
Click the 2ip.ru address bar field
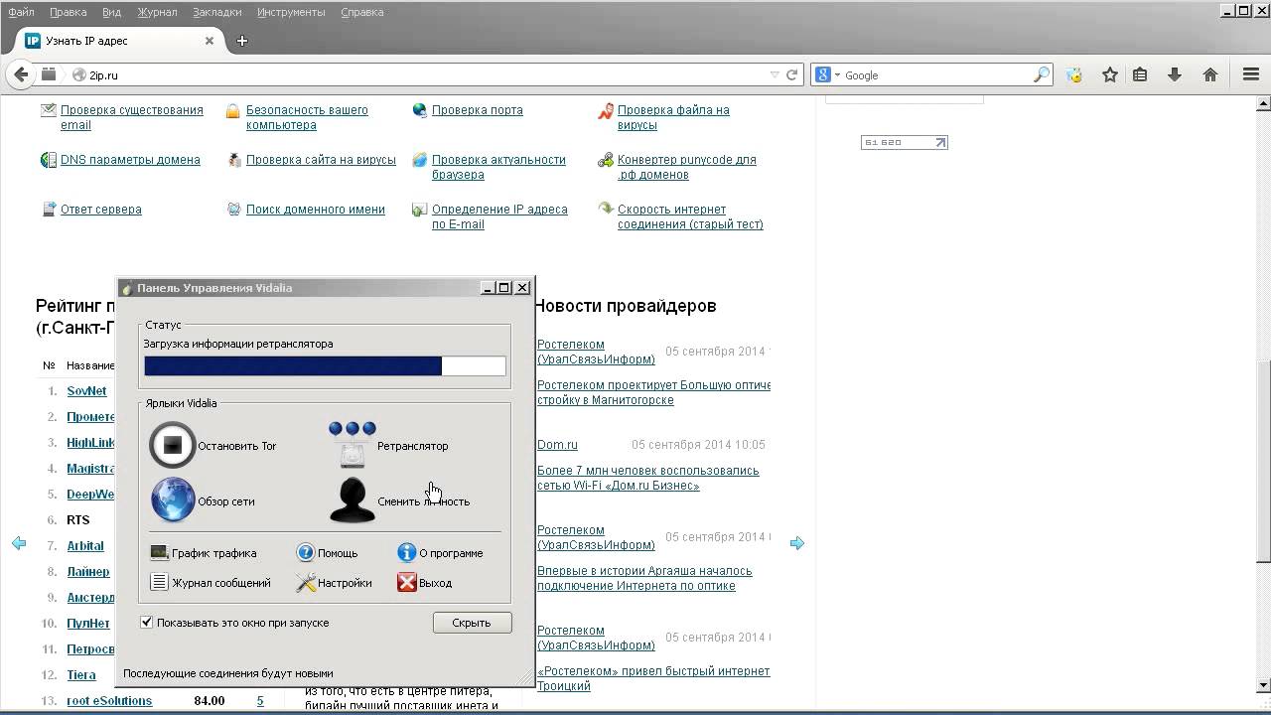click(x=427, y=75)
